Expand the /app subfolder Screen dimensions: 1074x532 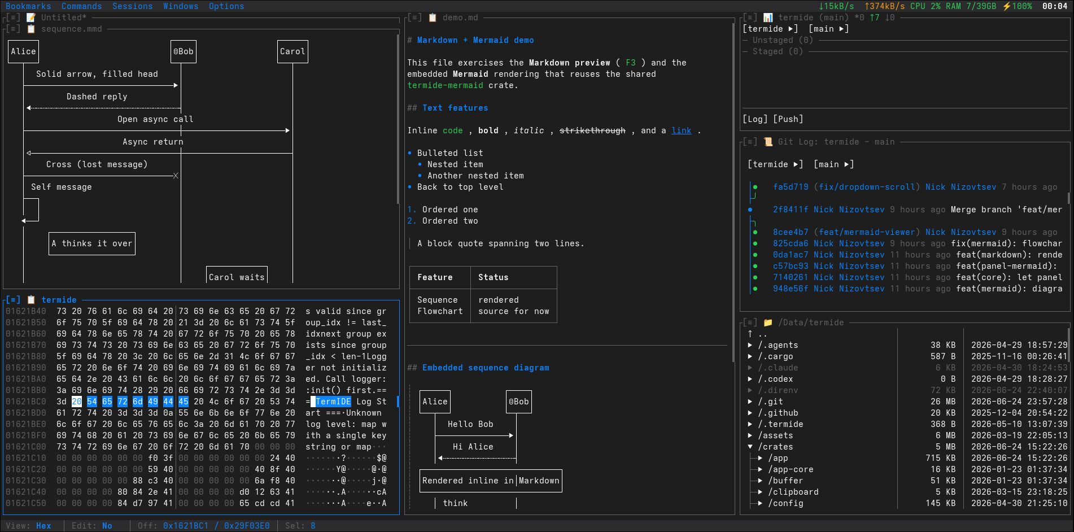pos(760,458)
